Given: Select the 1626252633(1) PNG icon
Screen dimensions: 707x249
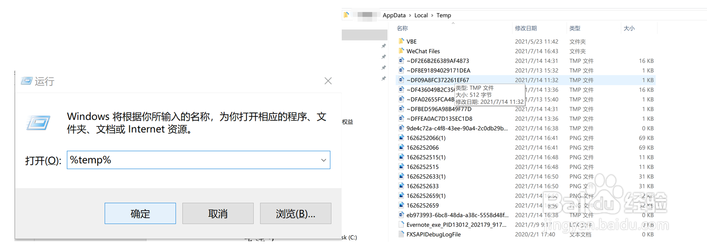Looking at the screenshot, I should coord(401,176).
